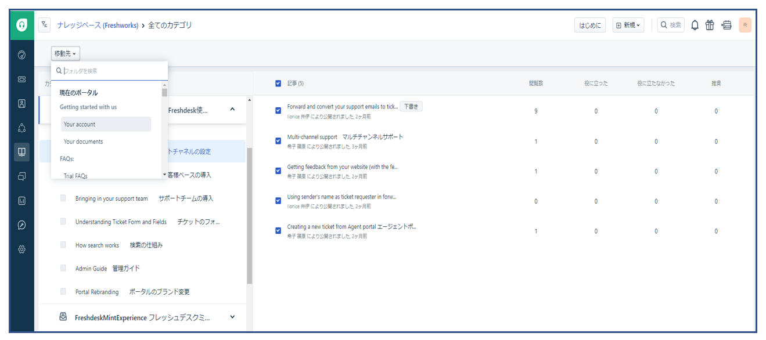Image resolution: width=766 pixels, height=340 pixels.
Task: Uncheck Creating a new ticket from Agent portal
Action: pyautogui.click(x=279, y=231)
